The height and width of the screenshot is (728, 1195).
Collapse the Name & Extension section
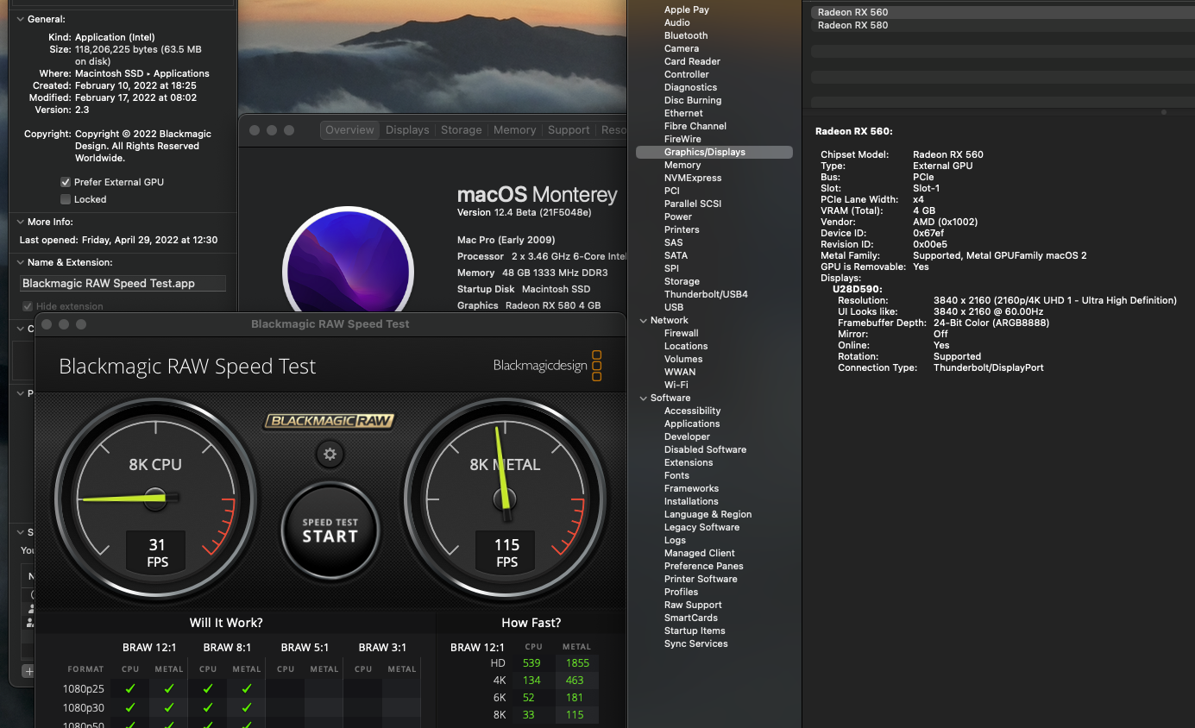(21, 262)
